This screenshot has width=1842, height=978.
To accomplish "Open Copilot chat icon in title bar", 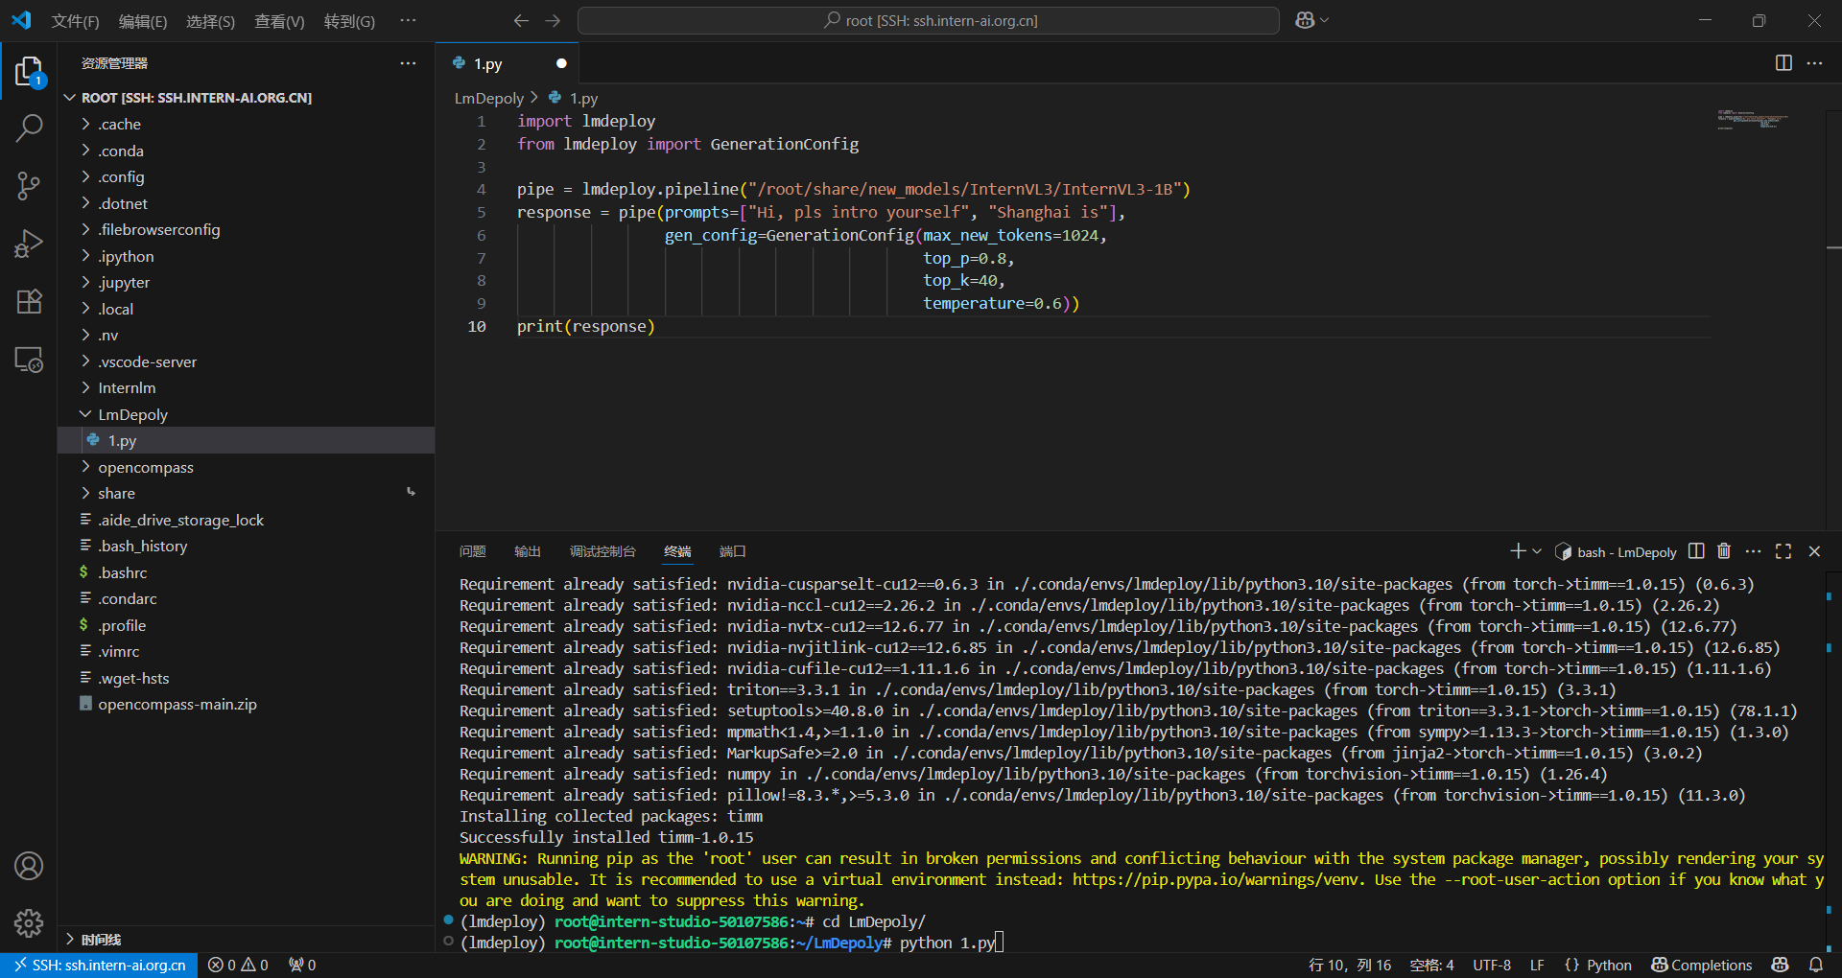I will (1305, 20).
